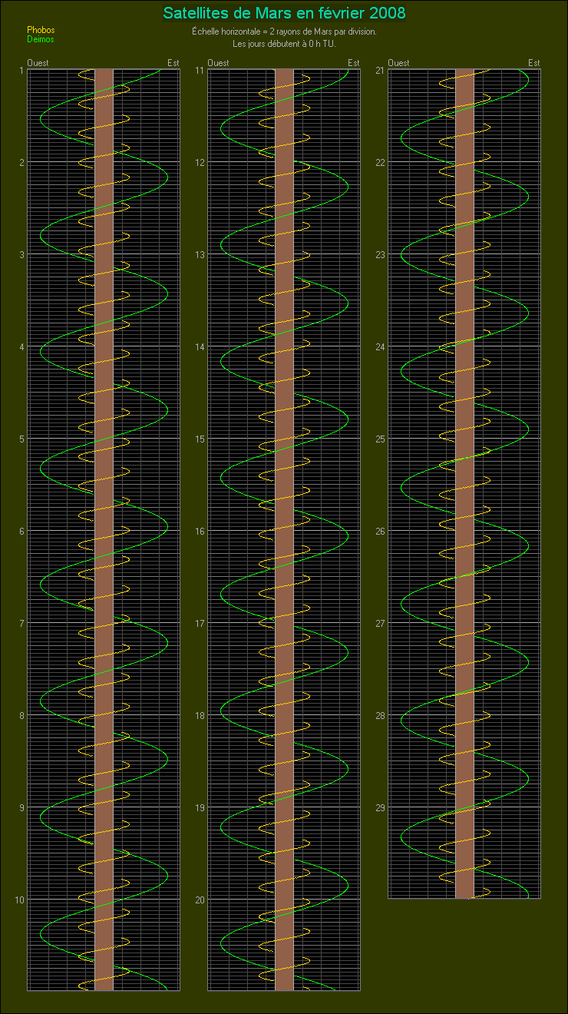Image resolution: width=568 pixels, height=1014 pixels.
Task: Click "Ouest" above the day 1 chart
Action: point(38,63)
